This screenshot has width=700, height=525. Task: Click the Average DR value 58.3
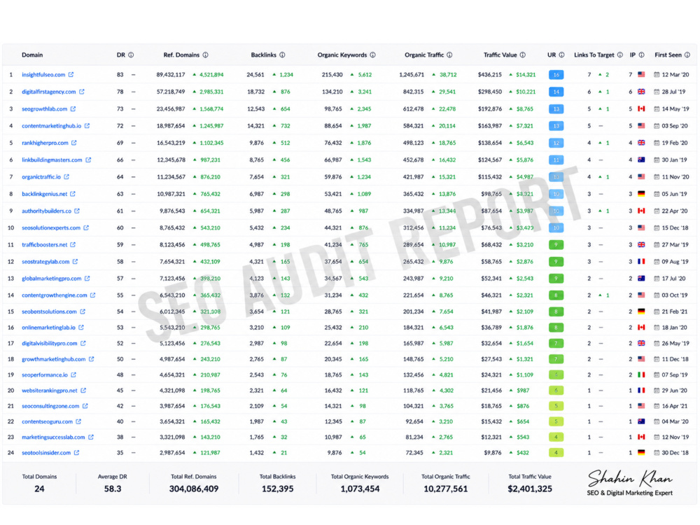pyautogui.click(x=113, y=489)
